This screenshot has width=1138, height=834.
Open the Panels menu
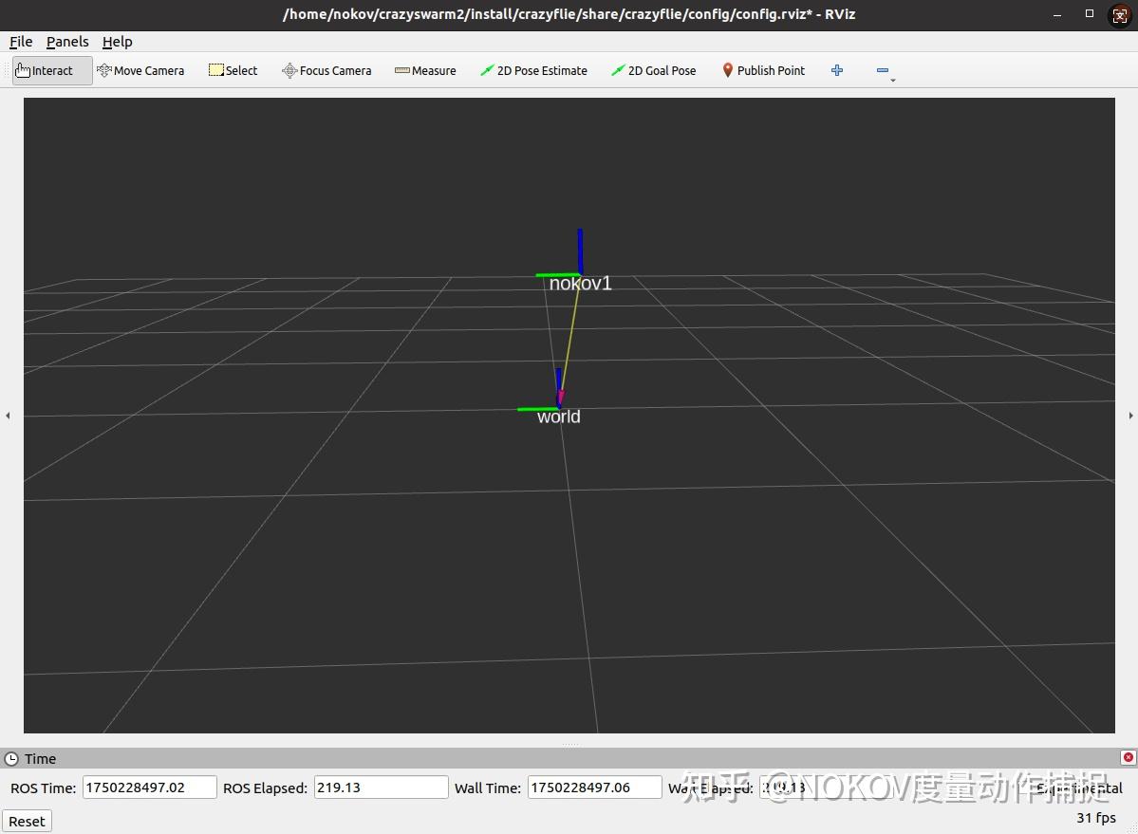coord(67,42)
